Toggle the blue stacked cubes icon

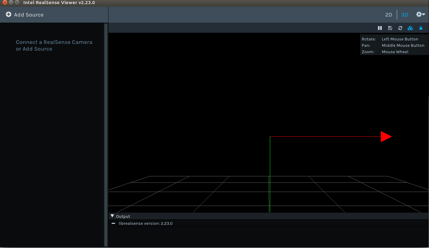point(411,28)
